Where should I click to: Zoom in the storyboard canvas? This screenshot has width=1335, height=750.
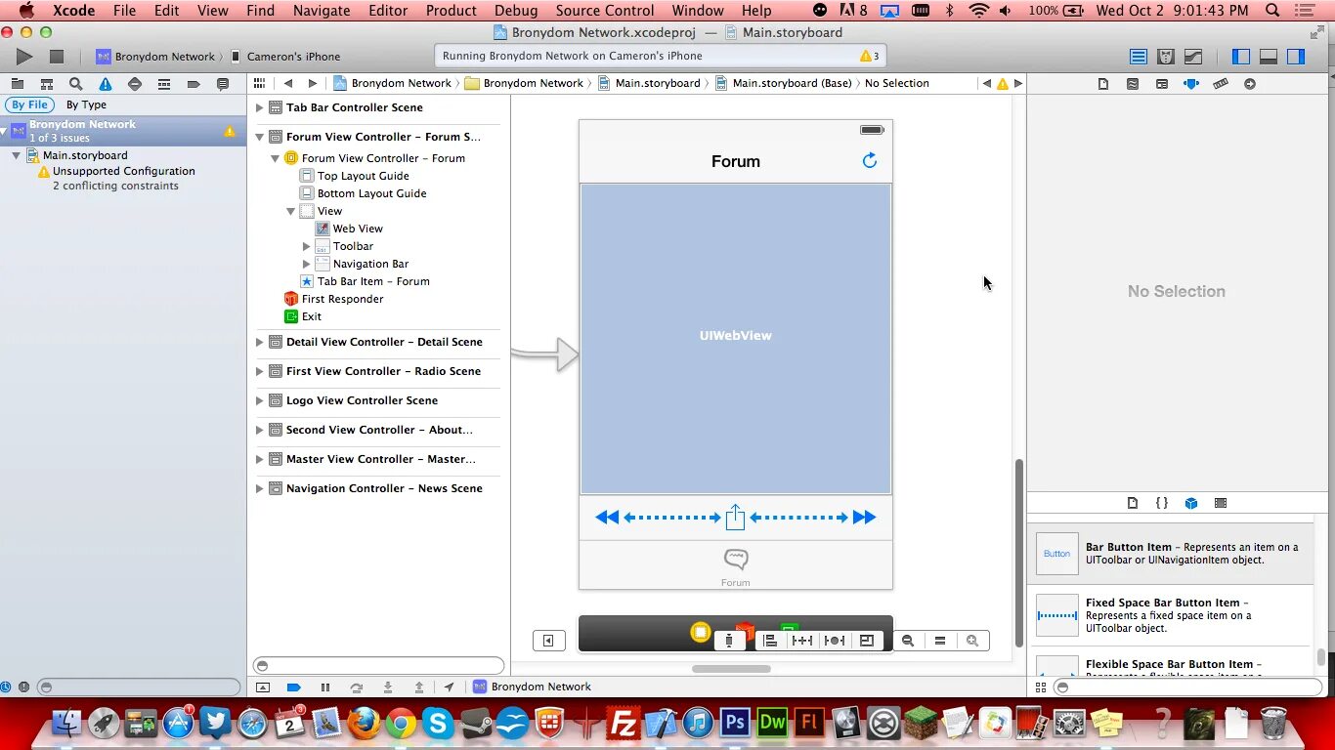point(972,641)
